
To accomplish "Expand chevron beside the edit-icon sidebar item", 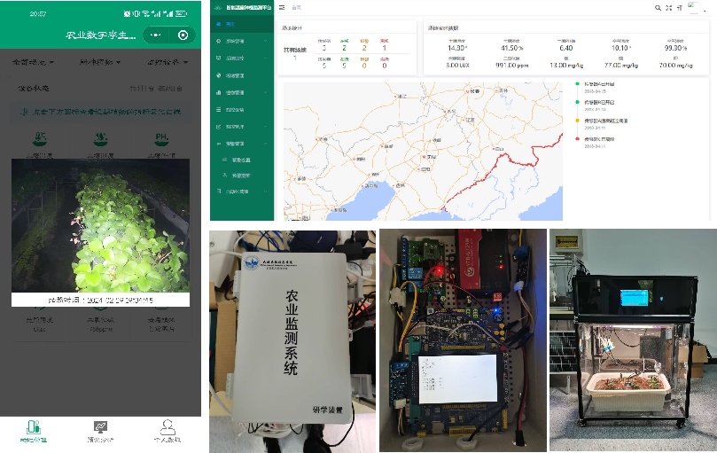I will 266,127.
